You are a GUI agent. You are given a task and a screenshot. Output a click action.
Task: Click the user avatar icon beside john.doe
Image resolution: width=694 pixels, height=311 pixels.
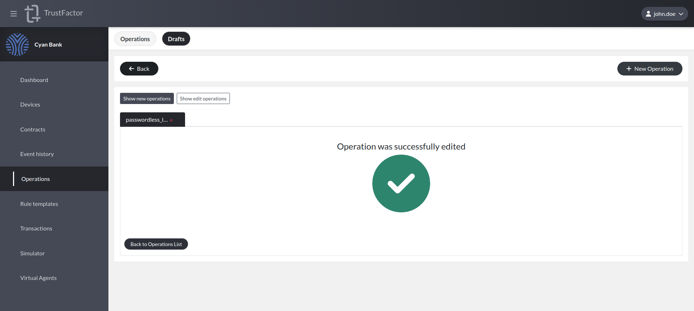click(x=648, y=14)
